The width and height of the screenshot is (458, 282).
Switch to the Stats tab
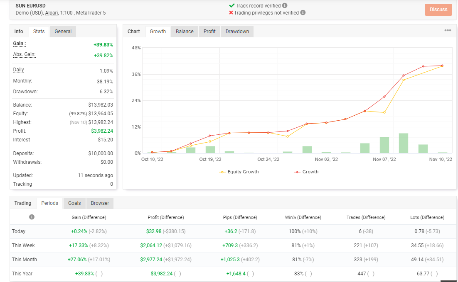tap(39, 32)
